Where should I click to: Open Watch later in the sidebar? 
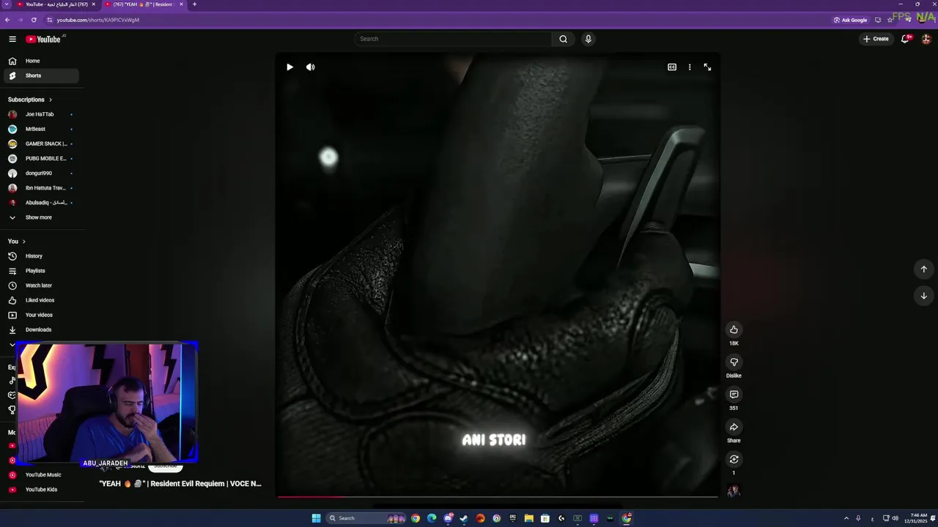(41, 285)
